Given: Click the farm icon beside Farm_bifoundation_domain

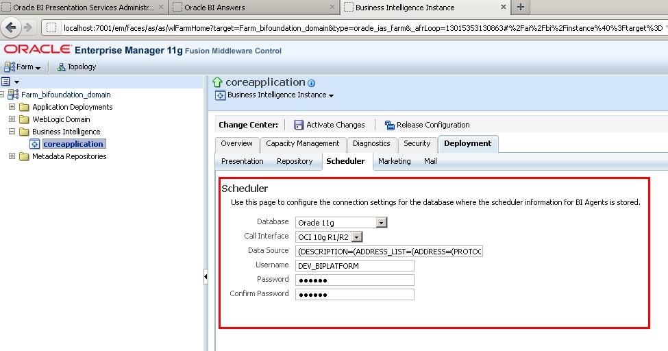Looking at the screenshot, I should click(13, 94).
